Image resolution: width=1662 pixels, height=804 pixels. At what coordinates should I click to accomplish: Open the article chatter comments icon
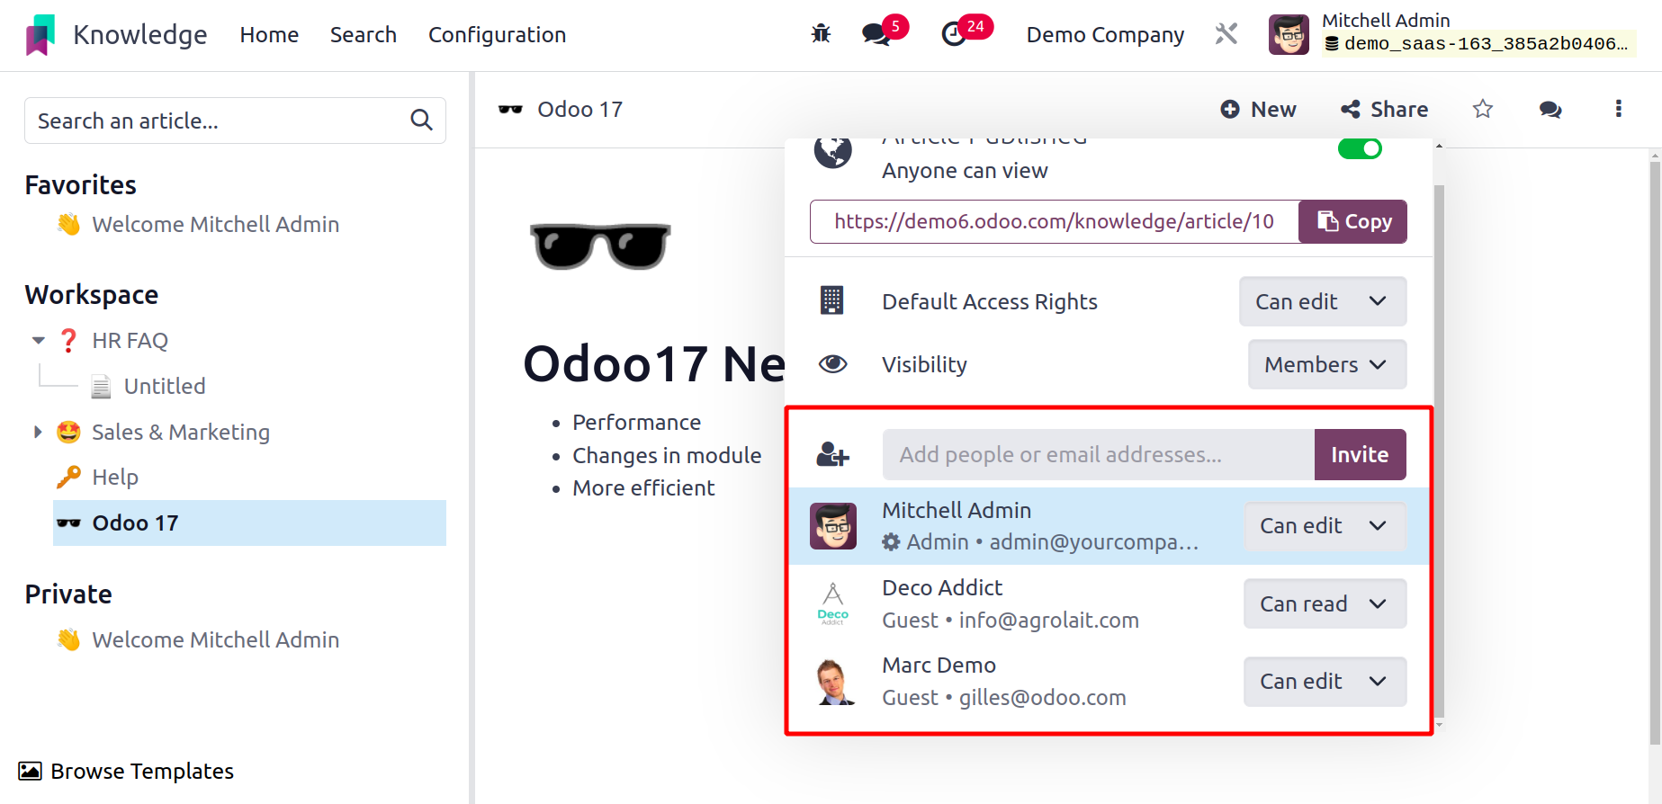click(x=1550, y=109)
